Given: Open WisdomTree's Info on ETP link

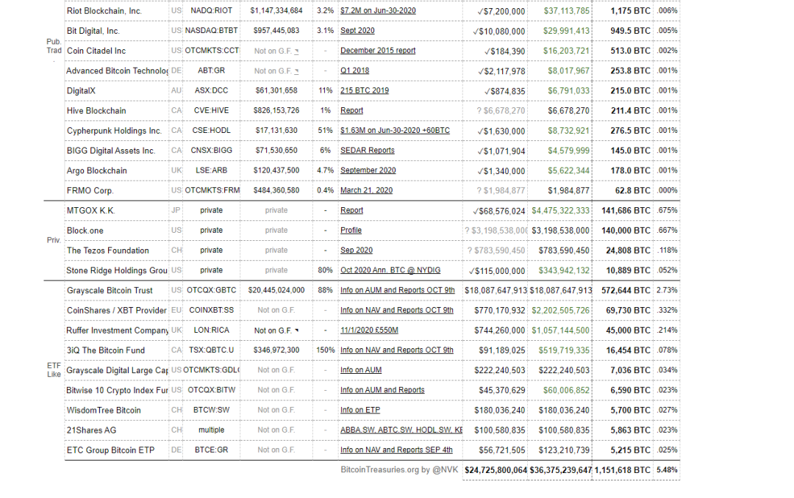Looking at the screenshot, I should (360, 410).
